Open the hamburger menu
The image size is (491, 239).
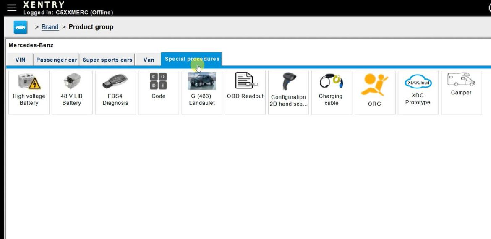tap(11, 8)
